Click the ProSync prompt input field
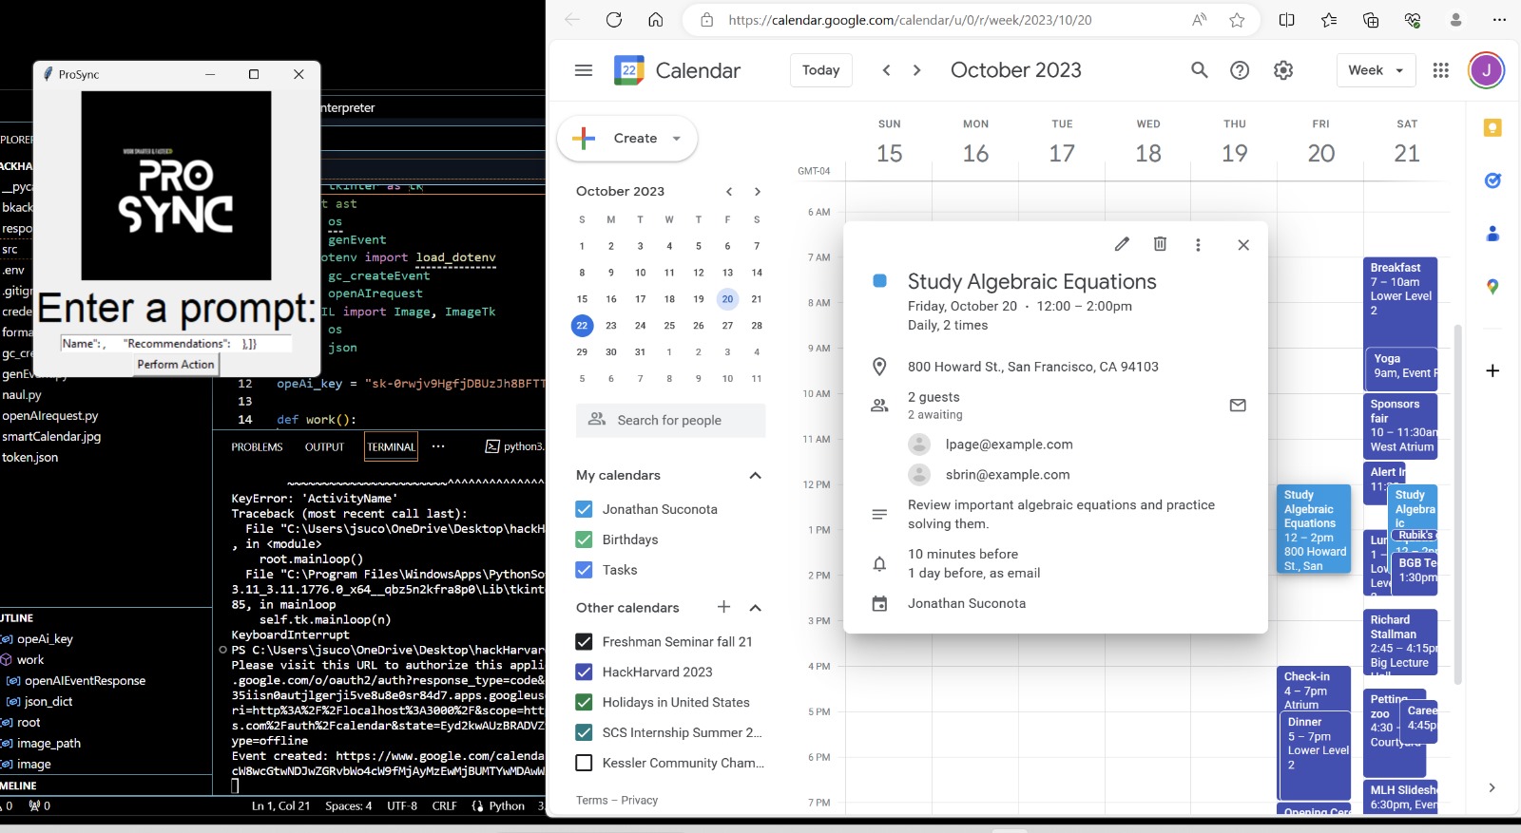The height and width of the screenshot is (833, 1521). click(x=176, y=344)
